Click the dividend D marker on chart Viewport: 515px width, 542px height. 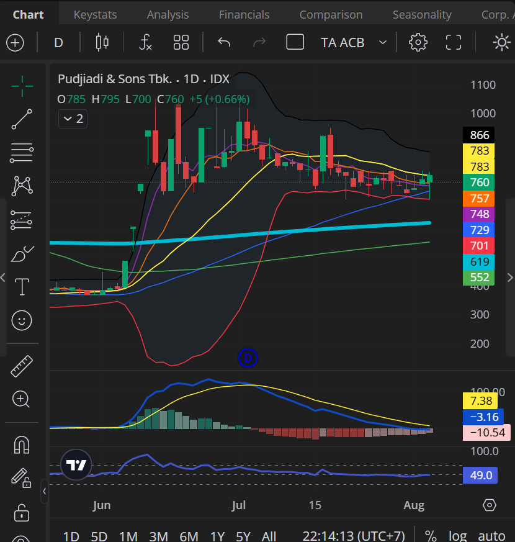click(248, 358)
